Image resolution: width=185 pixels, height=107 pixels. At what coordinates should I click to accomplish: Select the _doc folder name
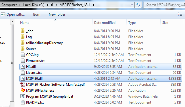[x=30, y=31]
